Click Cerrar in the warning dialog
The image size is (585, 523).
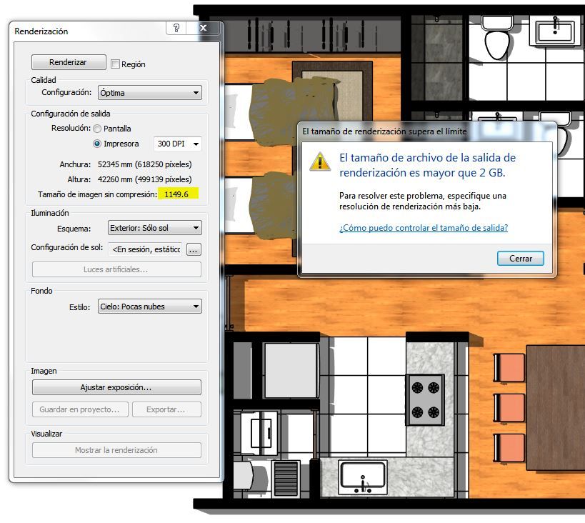[521, 259]
